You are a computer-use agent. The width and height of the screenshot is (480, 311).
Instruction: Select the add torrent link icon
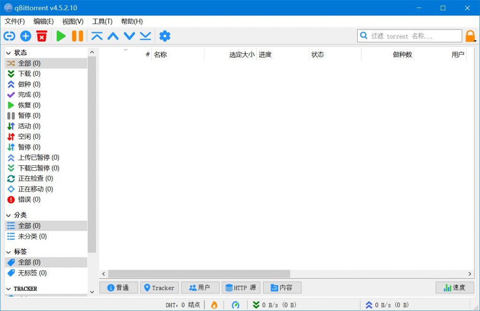9,36
